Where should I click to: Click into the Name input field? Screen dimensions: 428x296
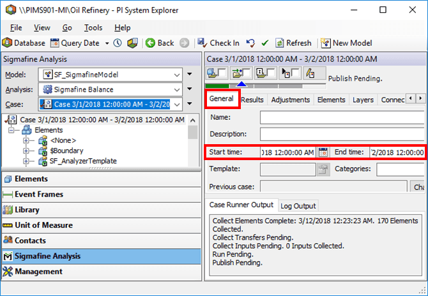pos(342,117)
